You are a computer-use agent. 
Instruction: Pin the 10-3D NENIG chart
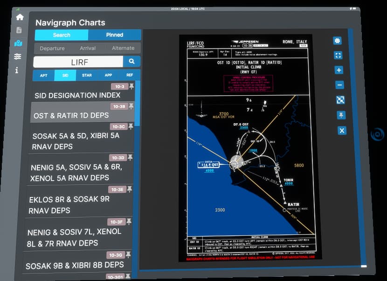pos(130,157)
